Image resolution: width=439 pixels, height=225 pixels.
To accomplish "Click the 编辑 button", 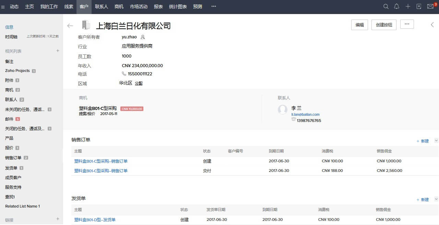I will click(x=359, y=25).
